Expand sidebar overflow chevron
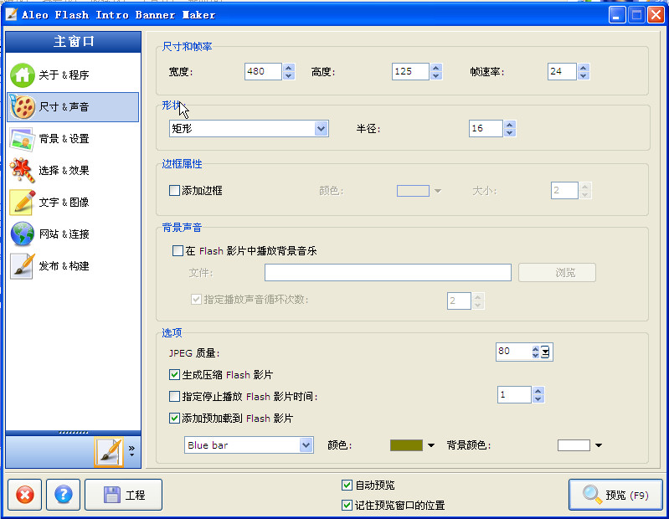669x519 pixels. [x=131, y=451]
